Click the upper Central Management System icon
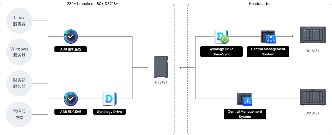The height and width of the screenshot is (135, 332). click(x=268, y=37)
